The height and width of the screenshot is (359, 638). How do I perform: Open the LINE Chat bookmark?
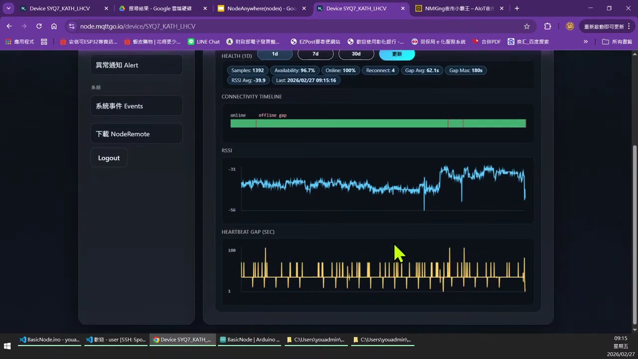click(203, 42)
